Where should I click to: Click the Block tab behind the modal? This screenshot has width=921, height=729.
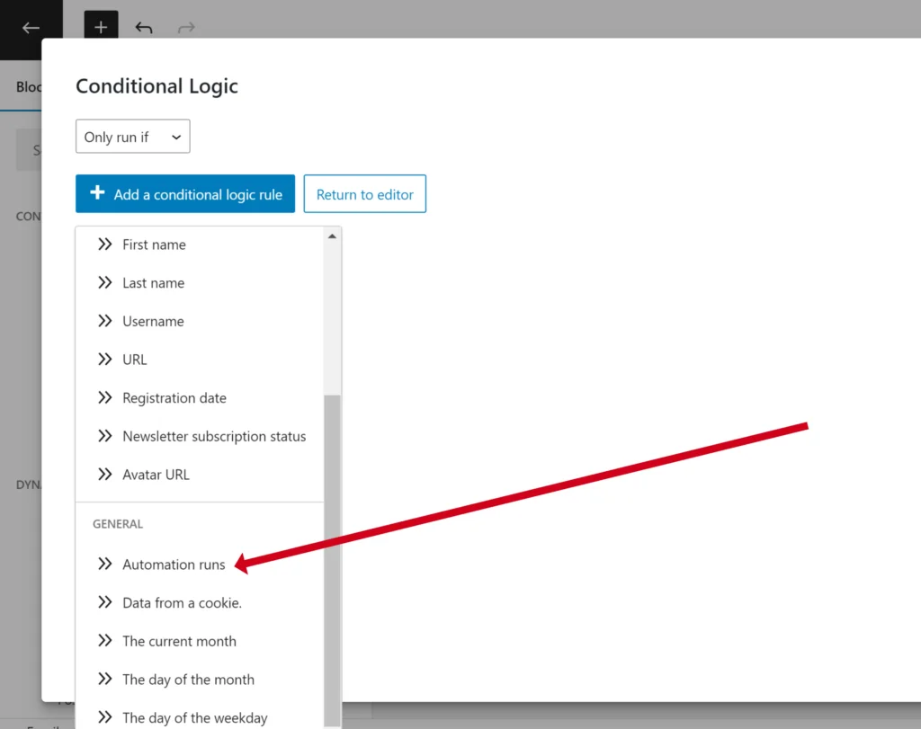pos(28,87)
